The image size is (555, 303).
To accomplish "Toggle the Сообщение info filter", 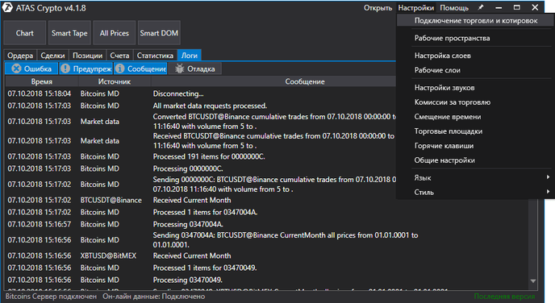I will tap(140, 68).
